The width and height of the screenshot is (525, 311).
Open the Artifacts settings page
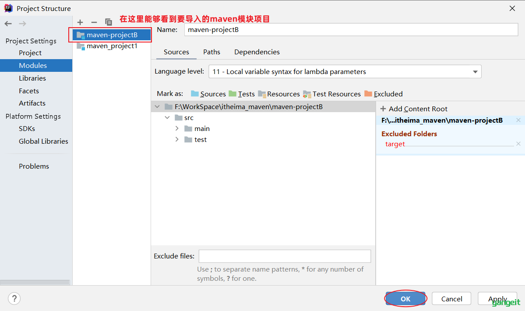32,103
